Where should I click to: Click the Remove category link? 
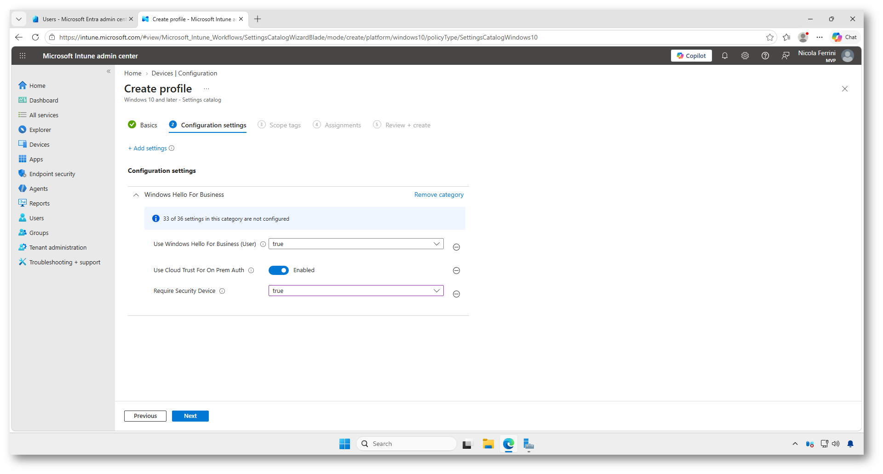[439, 195]
